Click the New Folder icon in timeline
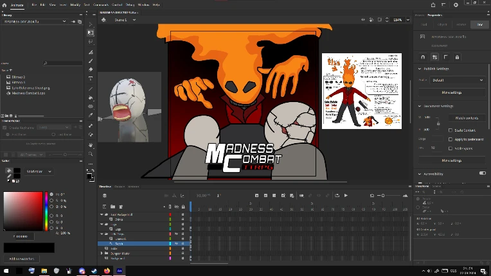 coord(112,207)
